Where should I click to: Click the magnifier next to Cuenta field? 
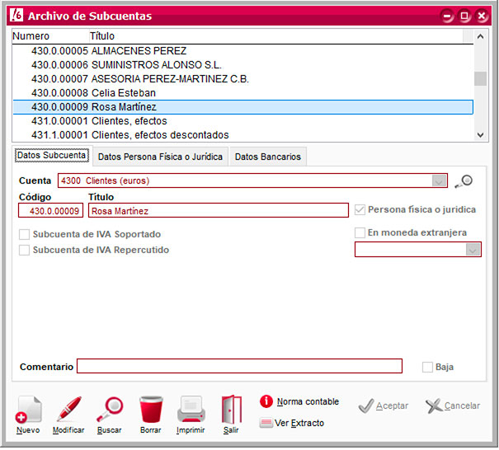(464, 181)
